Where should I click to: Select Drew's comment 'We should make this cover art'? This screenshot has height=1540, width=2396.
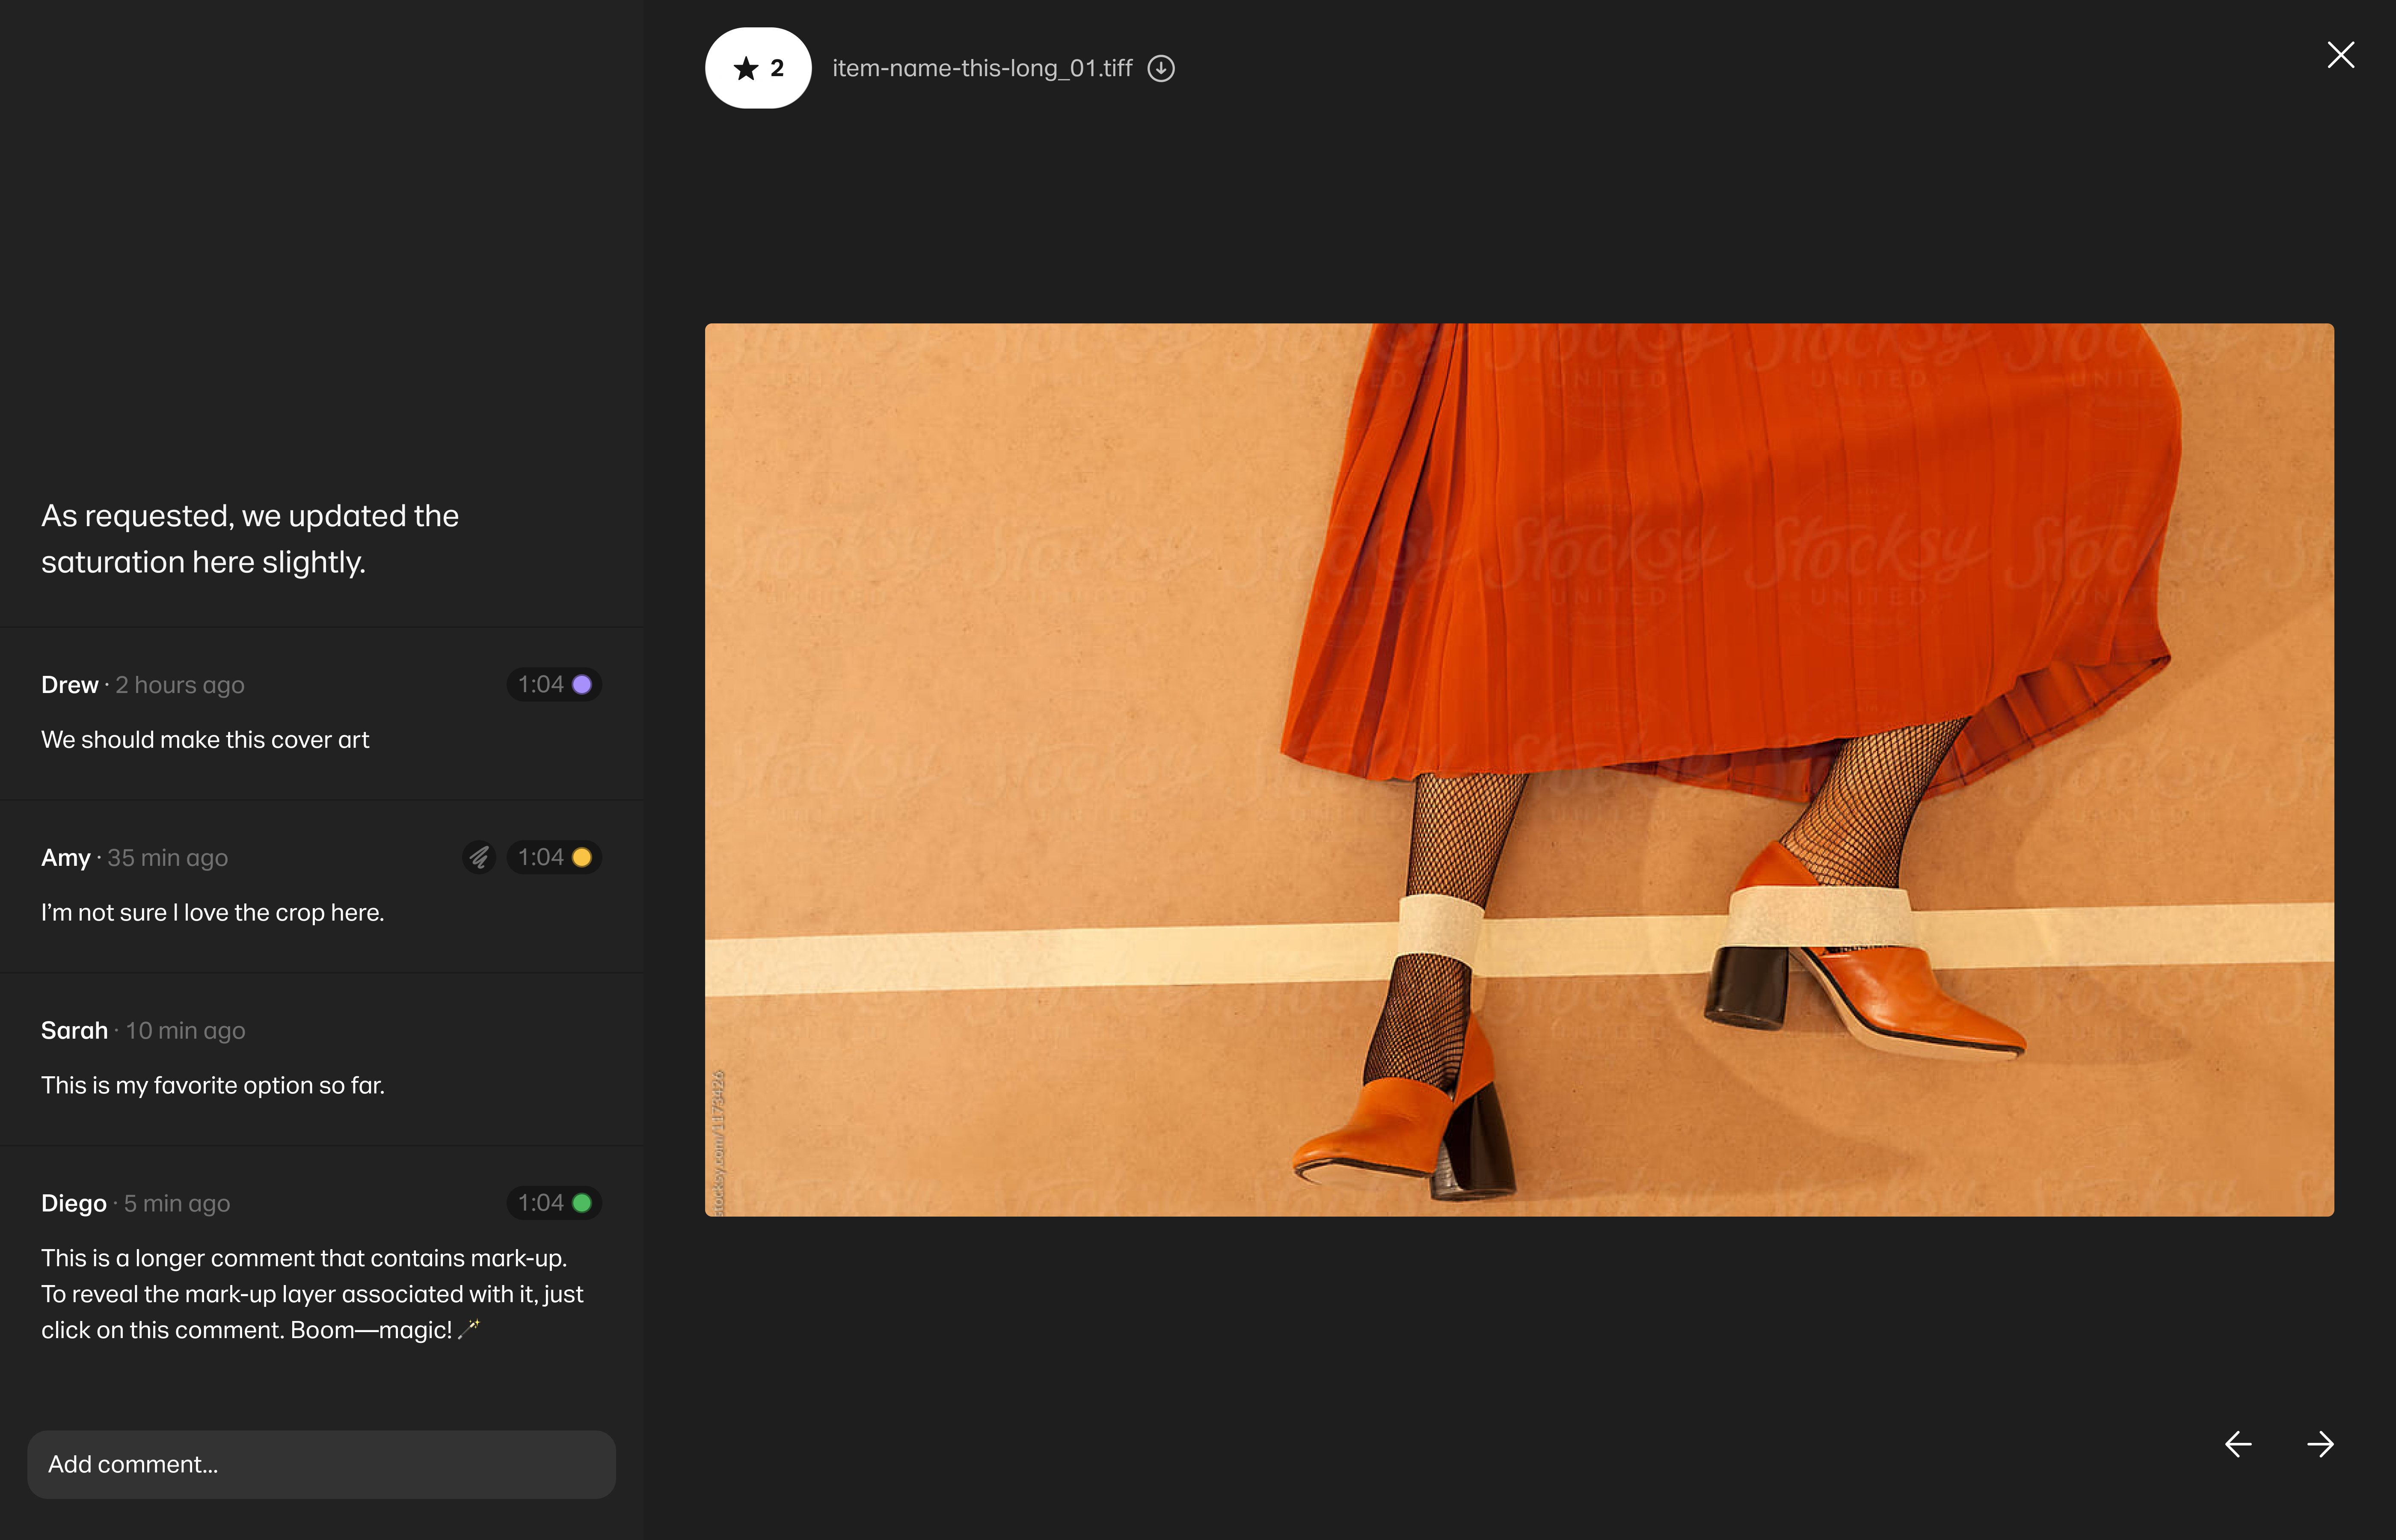(205, 740)
